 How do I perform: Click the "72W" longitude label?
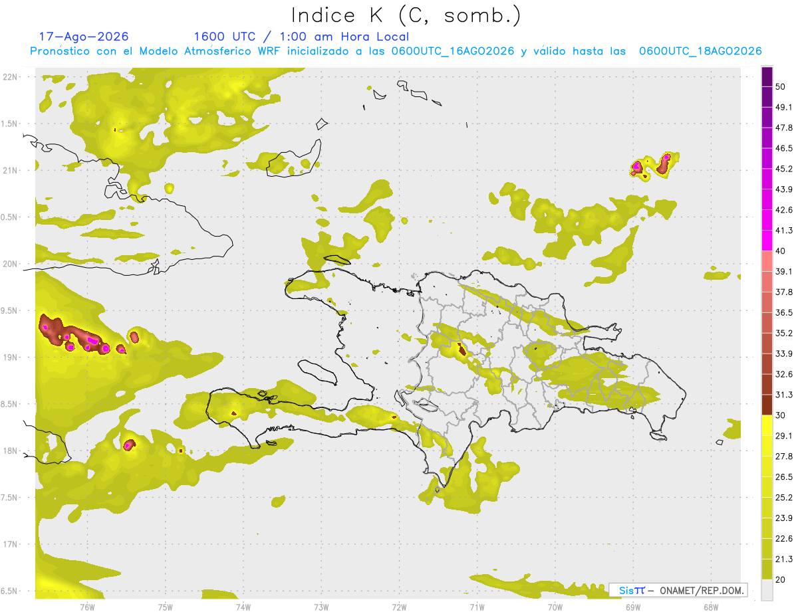coord(399,607)
